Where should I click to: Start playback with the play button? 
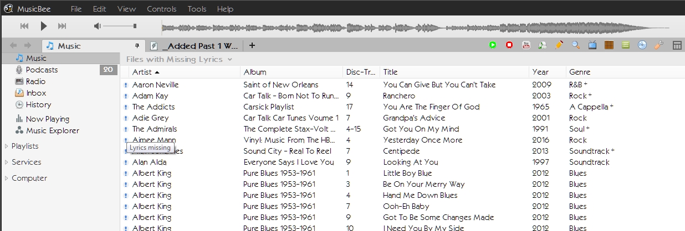(44, 26)
